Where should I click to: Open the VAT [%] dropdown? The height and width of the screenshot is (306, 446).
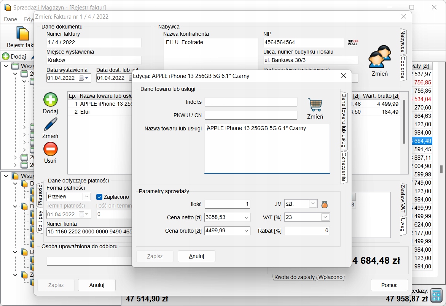(x=325, y=217)
